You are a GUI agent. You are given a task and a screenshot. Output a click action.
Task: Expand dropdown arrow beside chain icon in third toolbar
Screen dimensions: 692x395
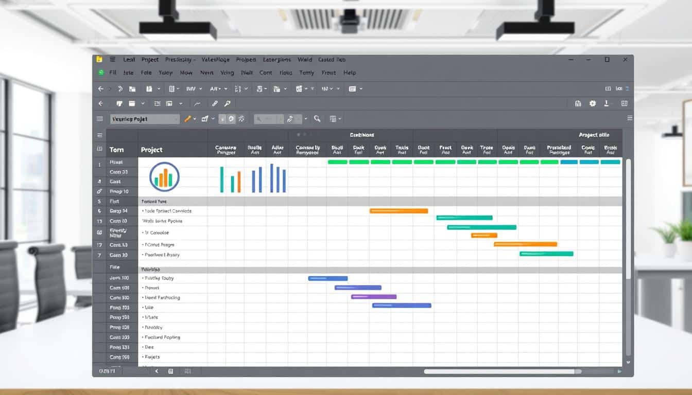click(305, 119)
